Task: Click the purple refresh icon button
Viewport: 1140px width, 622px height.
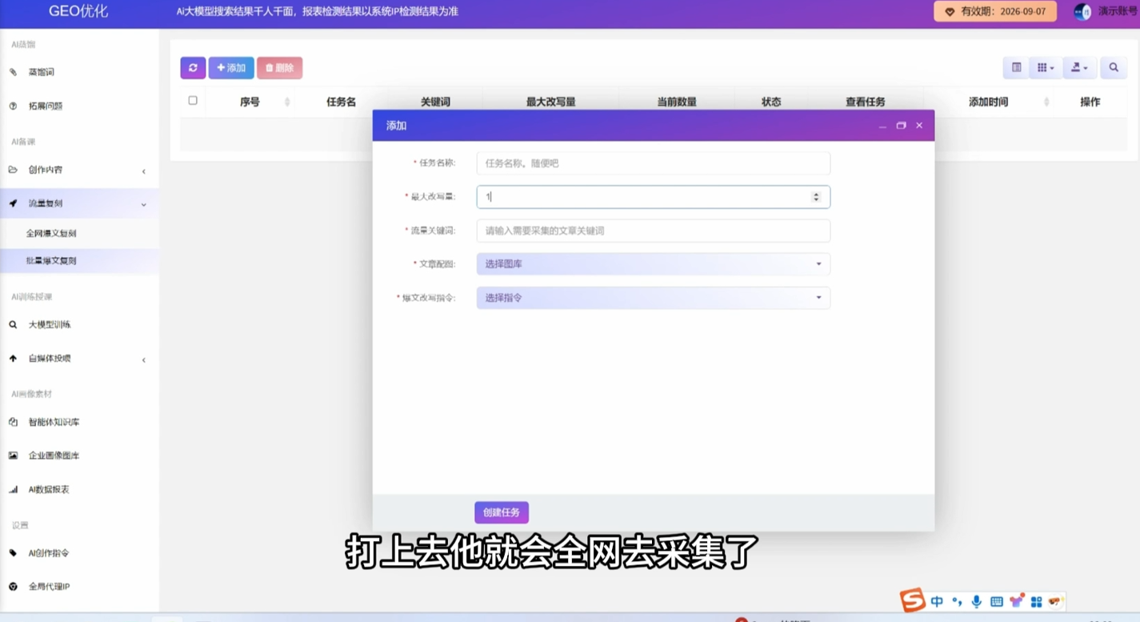Action: 193,68
